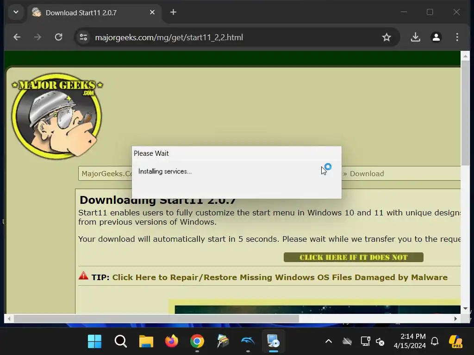Switch to Chrome in the taskbar

pos(197,342)
